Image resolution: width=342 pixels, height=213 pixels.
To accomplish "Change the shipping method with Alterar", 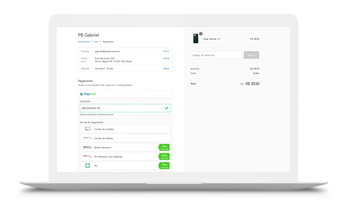I will pos(166,68).
